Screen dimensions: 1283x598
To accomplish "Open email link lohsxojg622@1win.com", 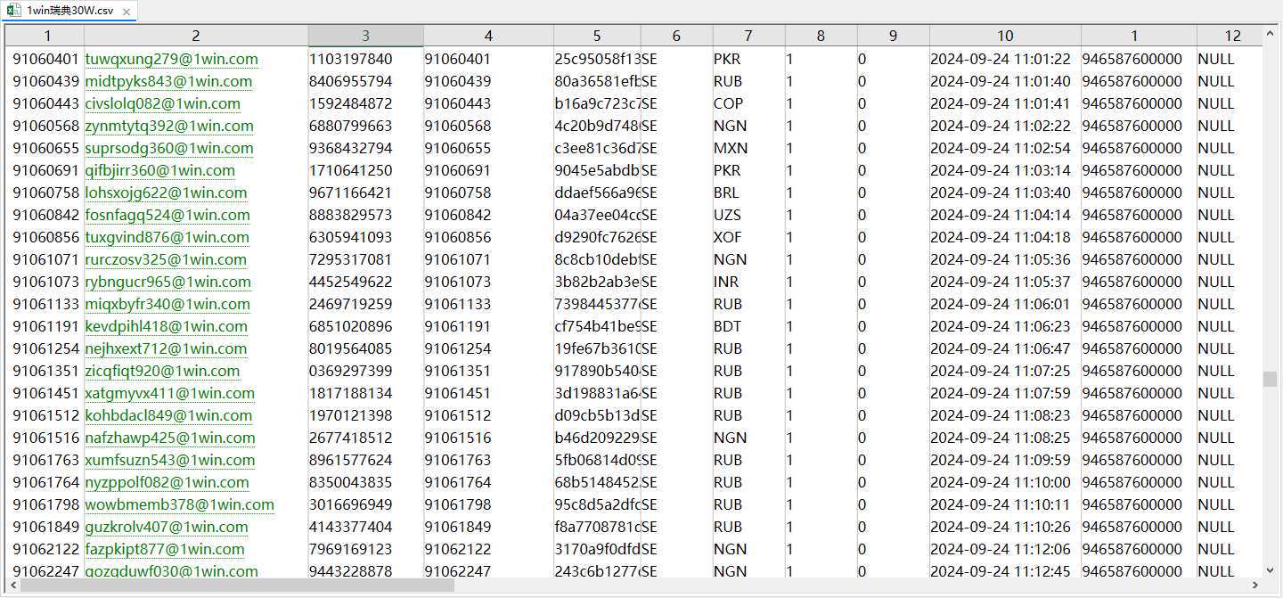I will pyautogui.click(x=166, y=193).
